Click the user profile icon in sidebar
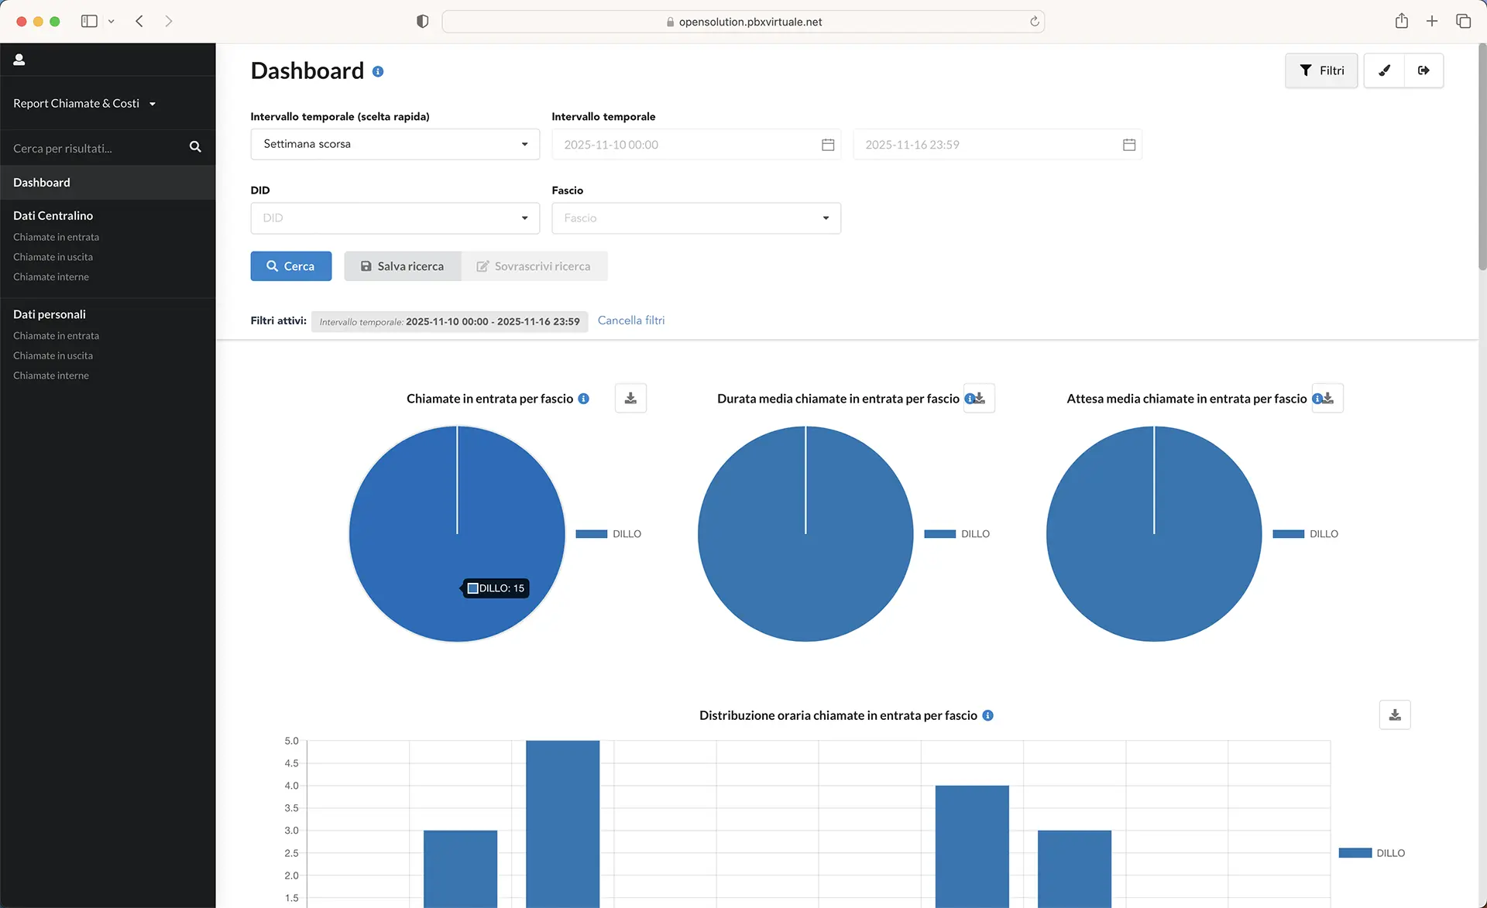The height and width of the screenshot is (908, 1487). pyautogui.click(x=19, y=60)
